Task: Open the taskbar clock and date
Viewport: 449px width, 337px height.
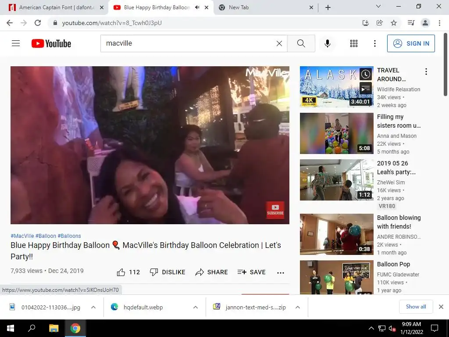Action: click(411, 328)
